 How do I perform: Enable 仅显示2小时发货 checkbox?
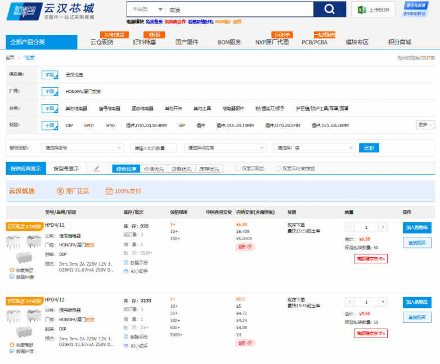[x=278, y=168]
